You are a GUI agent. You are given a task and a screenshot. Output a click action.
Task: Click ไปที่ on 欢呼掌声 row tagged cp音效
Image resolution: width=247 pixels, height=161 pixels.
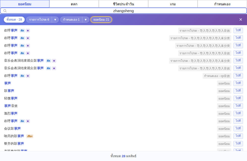coord(238,76)
